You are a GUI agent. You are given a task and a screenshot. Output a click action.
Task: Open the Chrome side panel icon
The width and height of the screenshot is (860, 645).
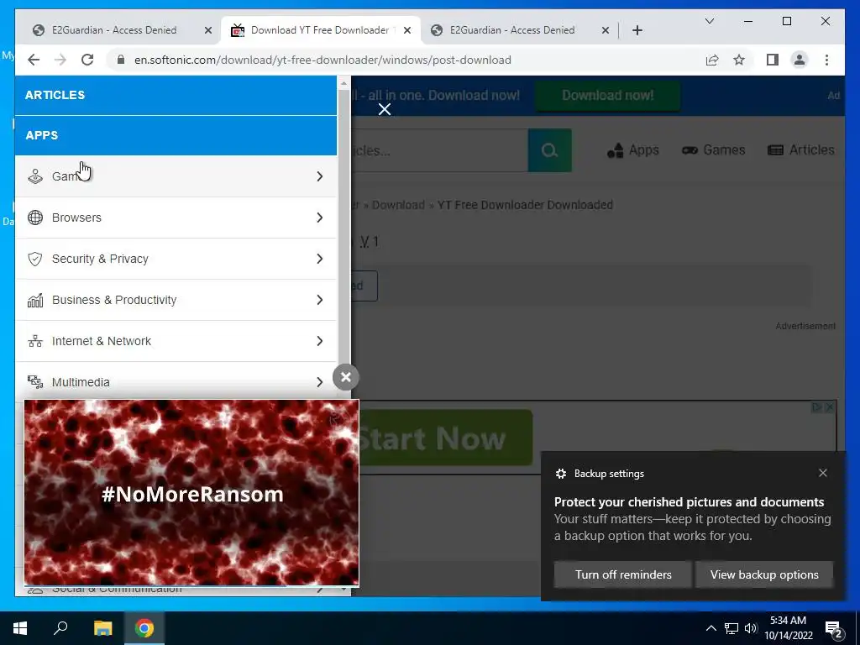(773, 60)
